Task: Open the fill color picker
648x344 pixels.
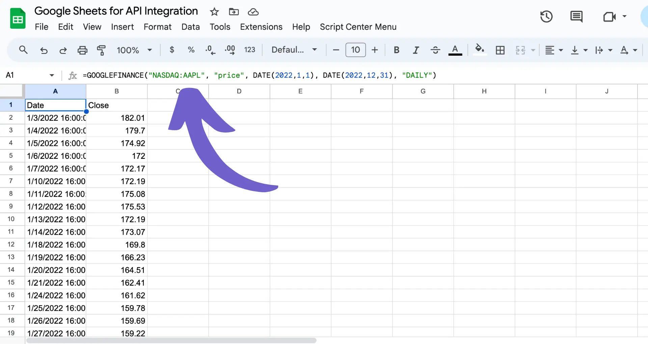Action: click(x=480, y=50)
